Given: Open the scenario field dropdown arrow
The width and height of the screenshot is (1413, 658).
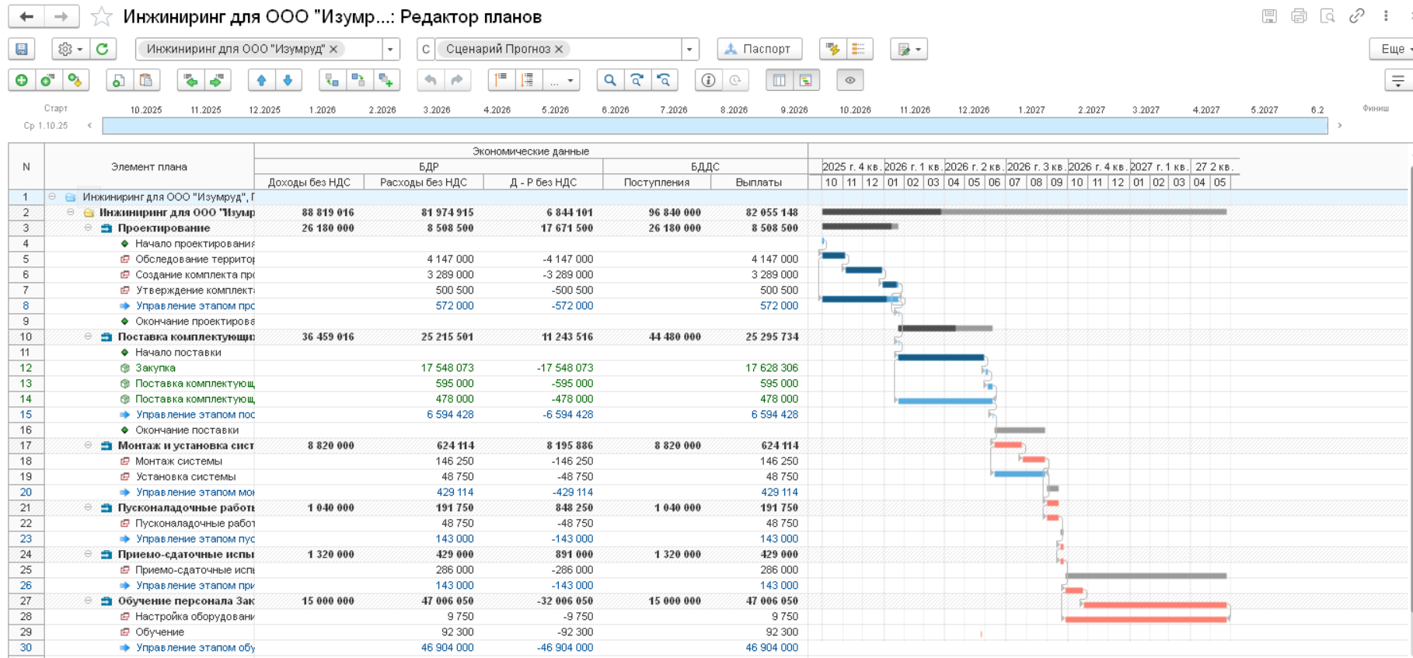Looking at the screenshot, I should click(x=689, y=49).
